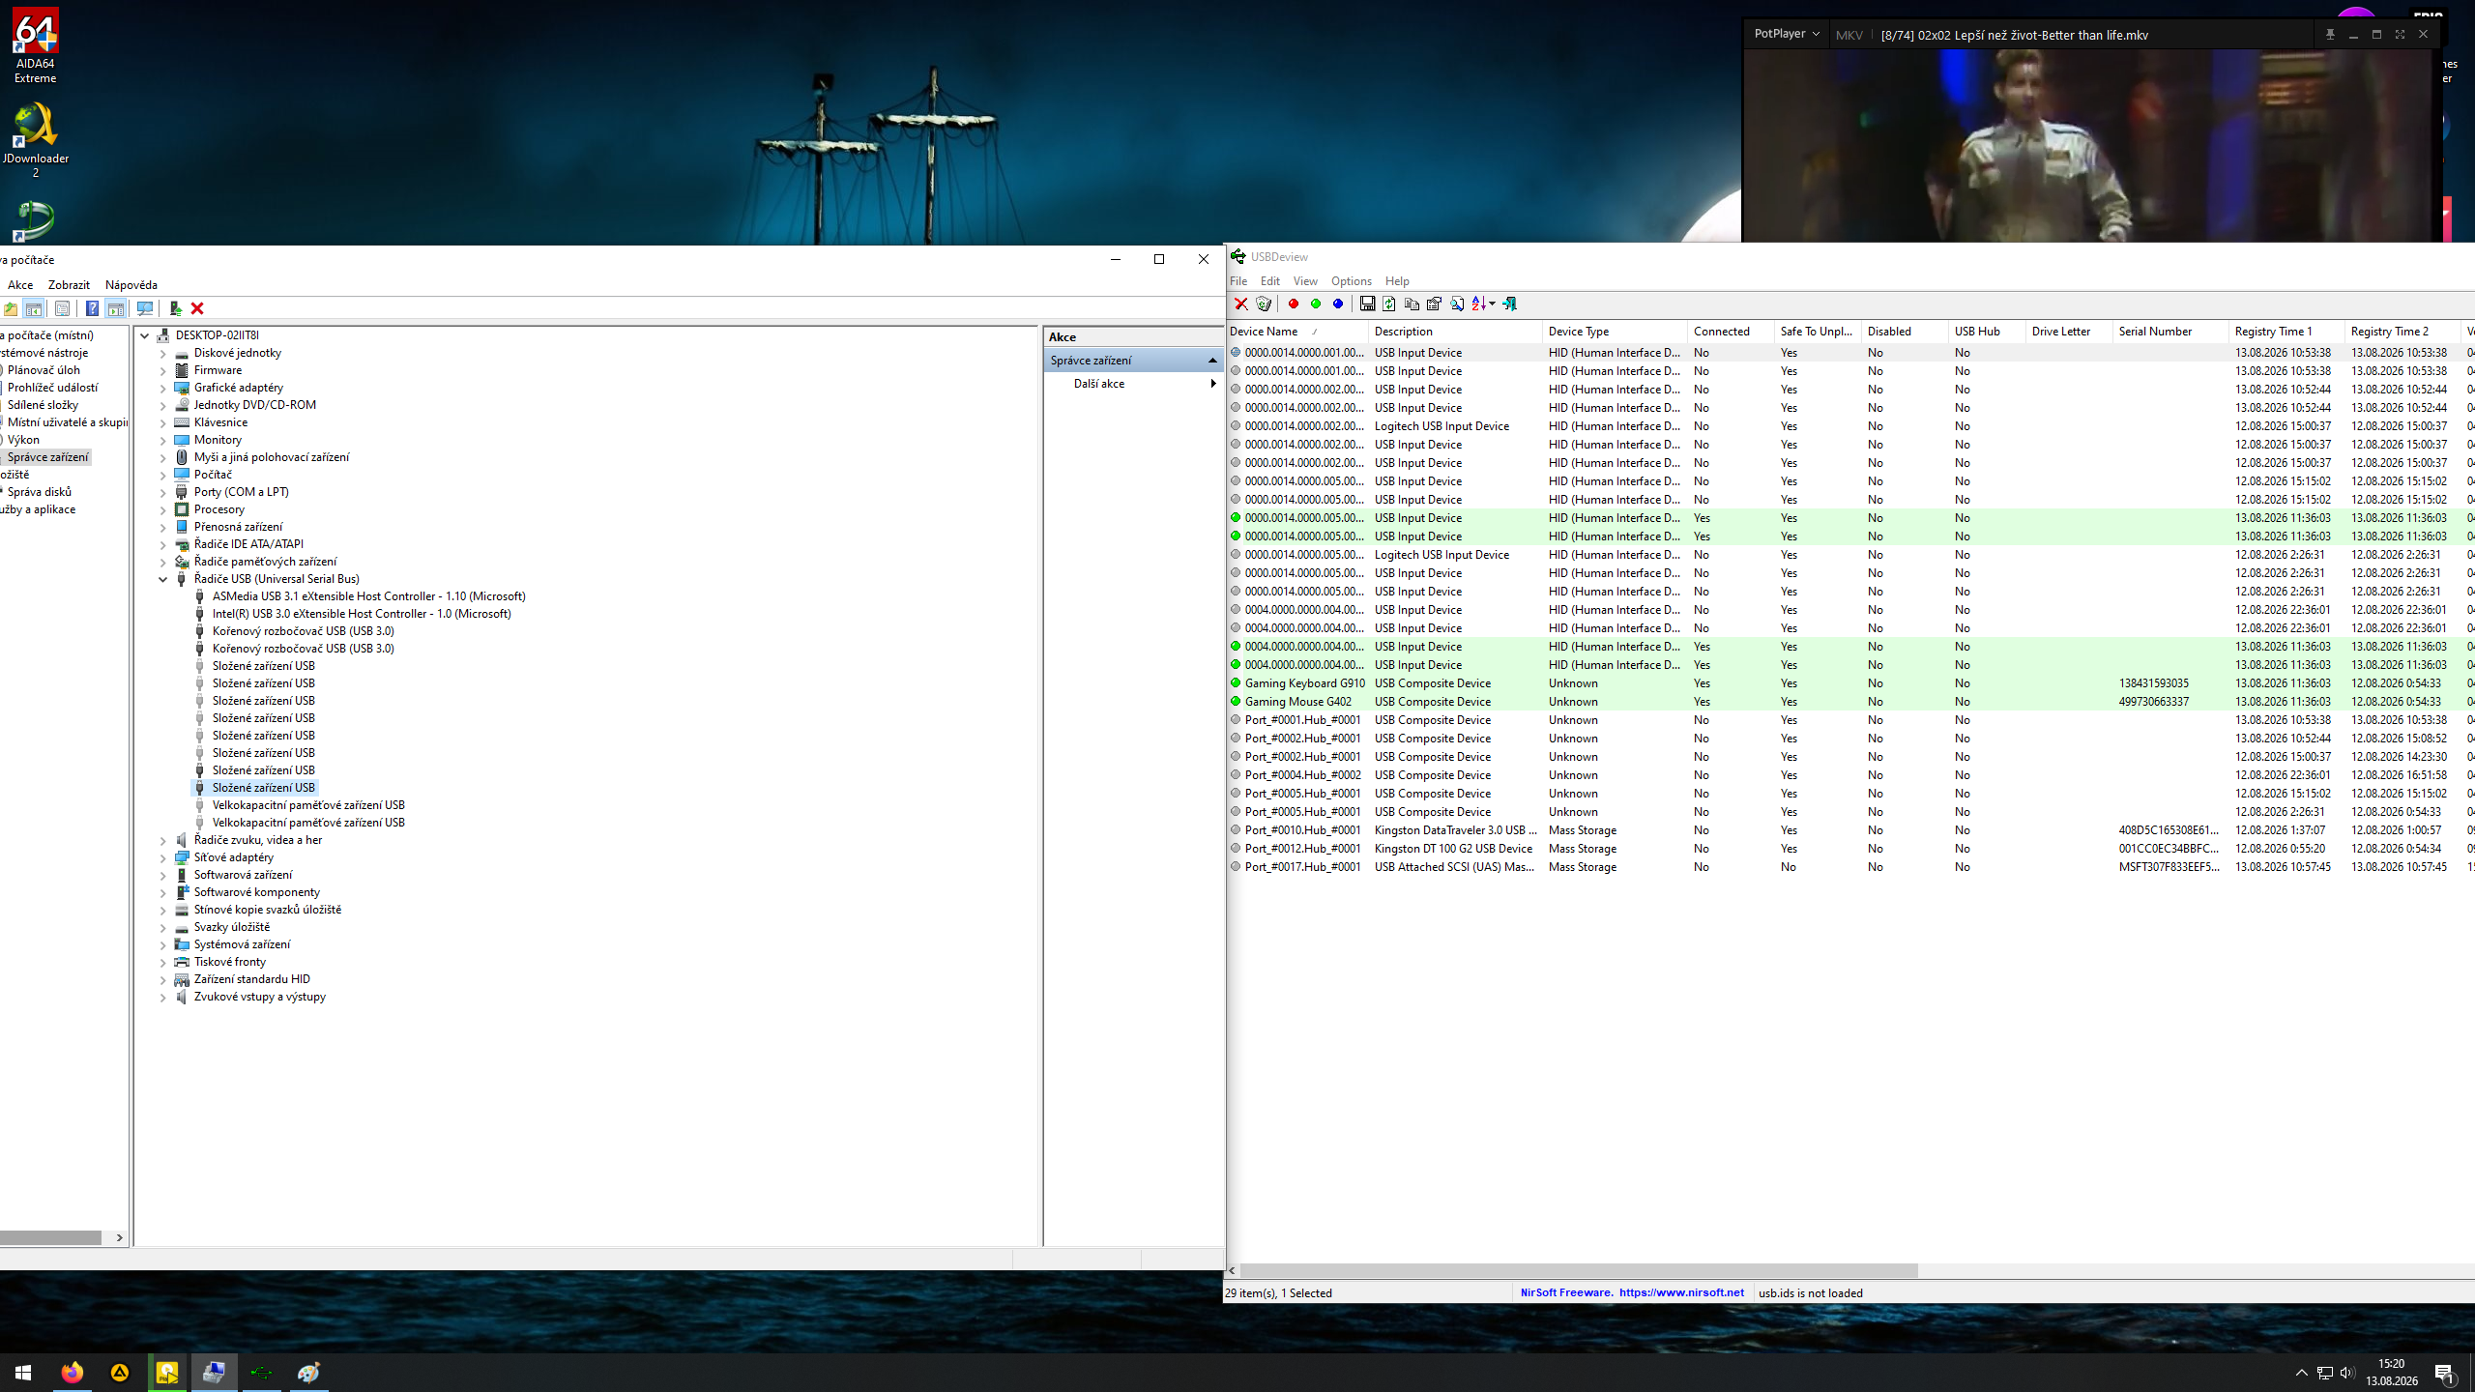Screen dimensions: 2475x1392
Task: Click the green dot enable device icon
Action: pyautogui.click(x=1316, y=304)
